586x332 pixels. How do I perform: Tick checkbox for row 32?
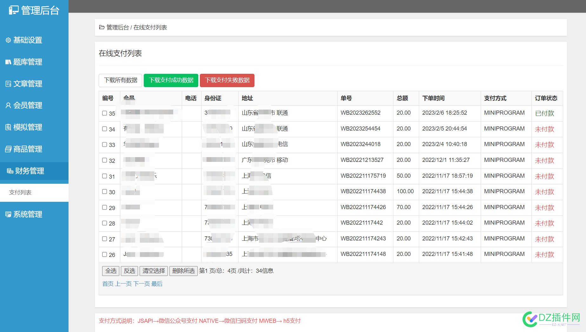pyautogui.click(x=104, y=160)
